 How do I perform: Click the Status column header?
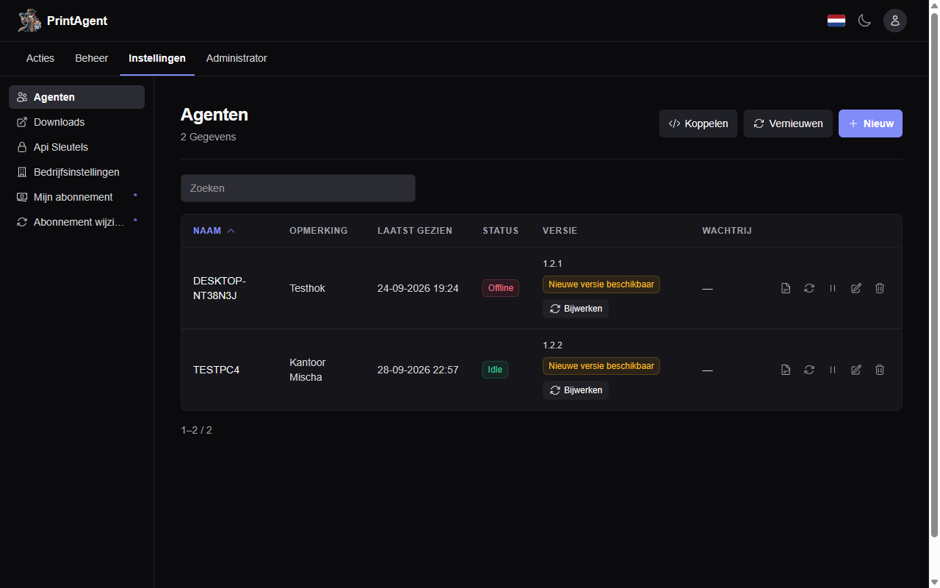[x=500, y=231]
